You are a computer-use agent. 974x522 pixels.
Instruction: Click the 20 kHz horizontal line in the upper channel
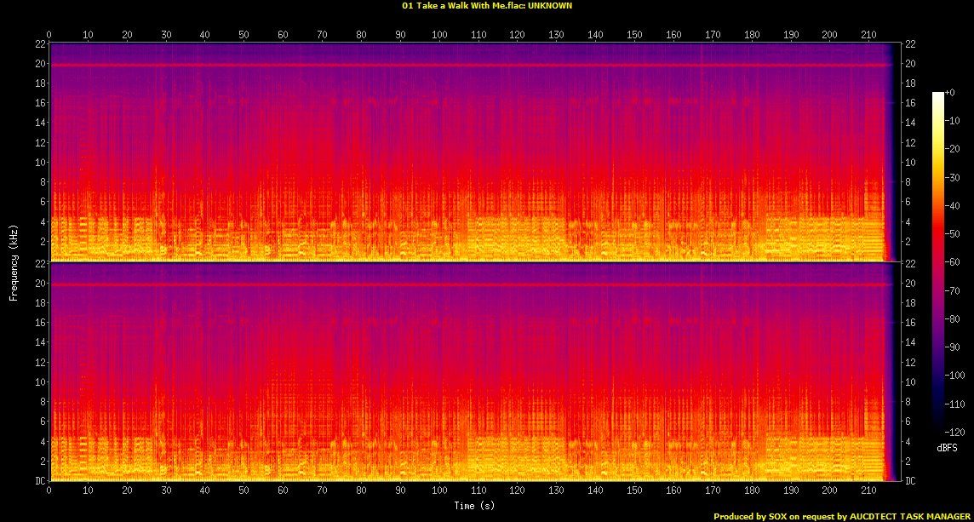(x=468, y=65)
